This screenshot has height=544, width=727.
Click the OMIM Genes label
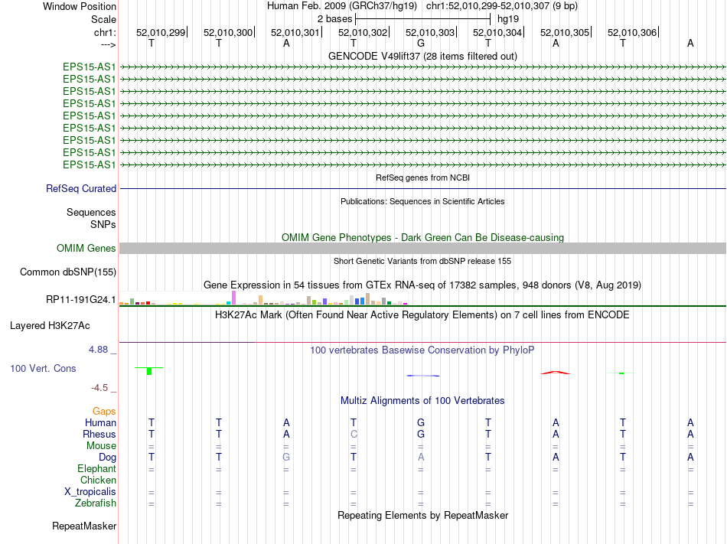click(86, 249)
